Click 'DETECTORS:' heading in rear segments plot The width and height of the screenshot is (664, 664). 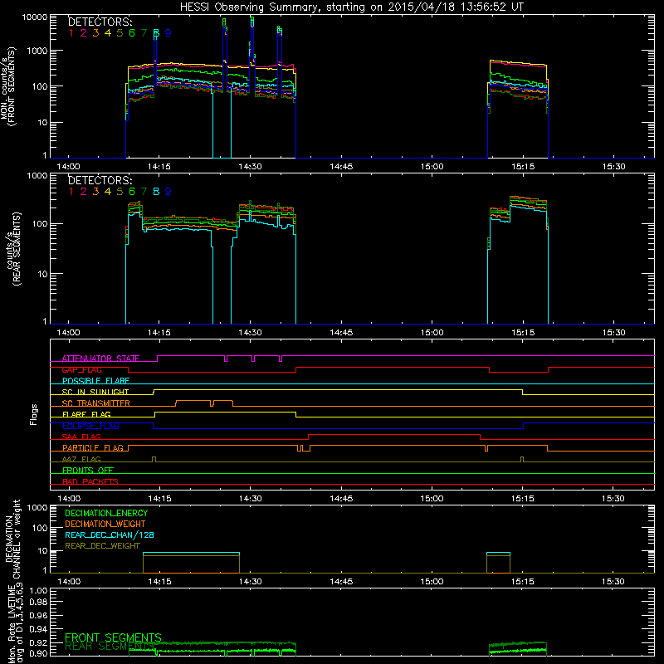click(100, 180)
